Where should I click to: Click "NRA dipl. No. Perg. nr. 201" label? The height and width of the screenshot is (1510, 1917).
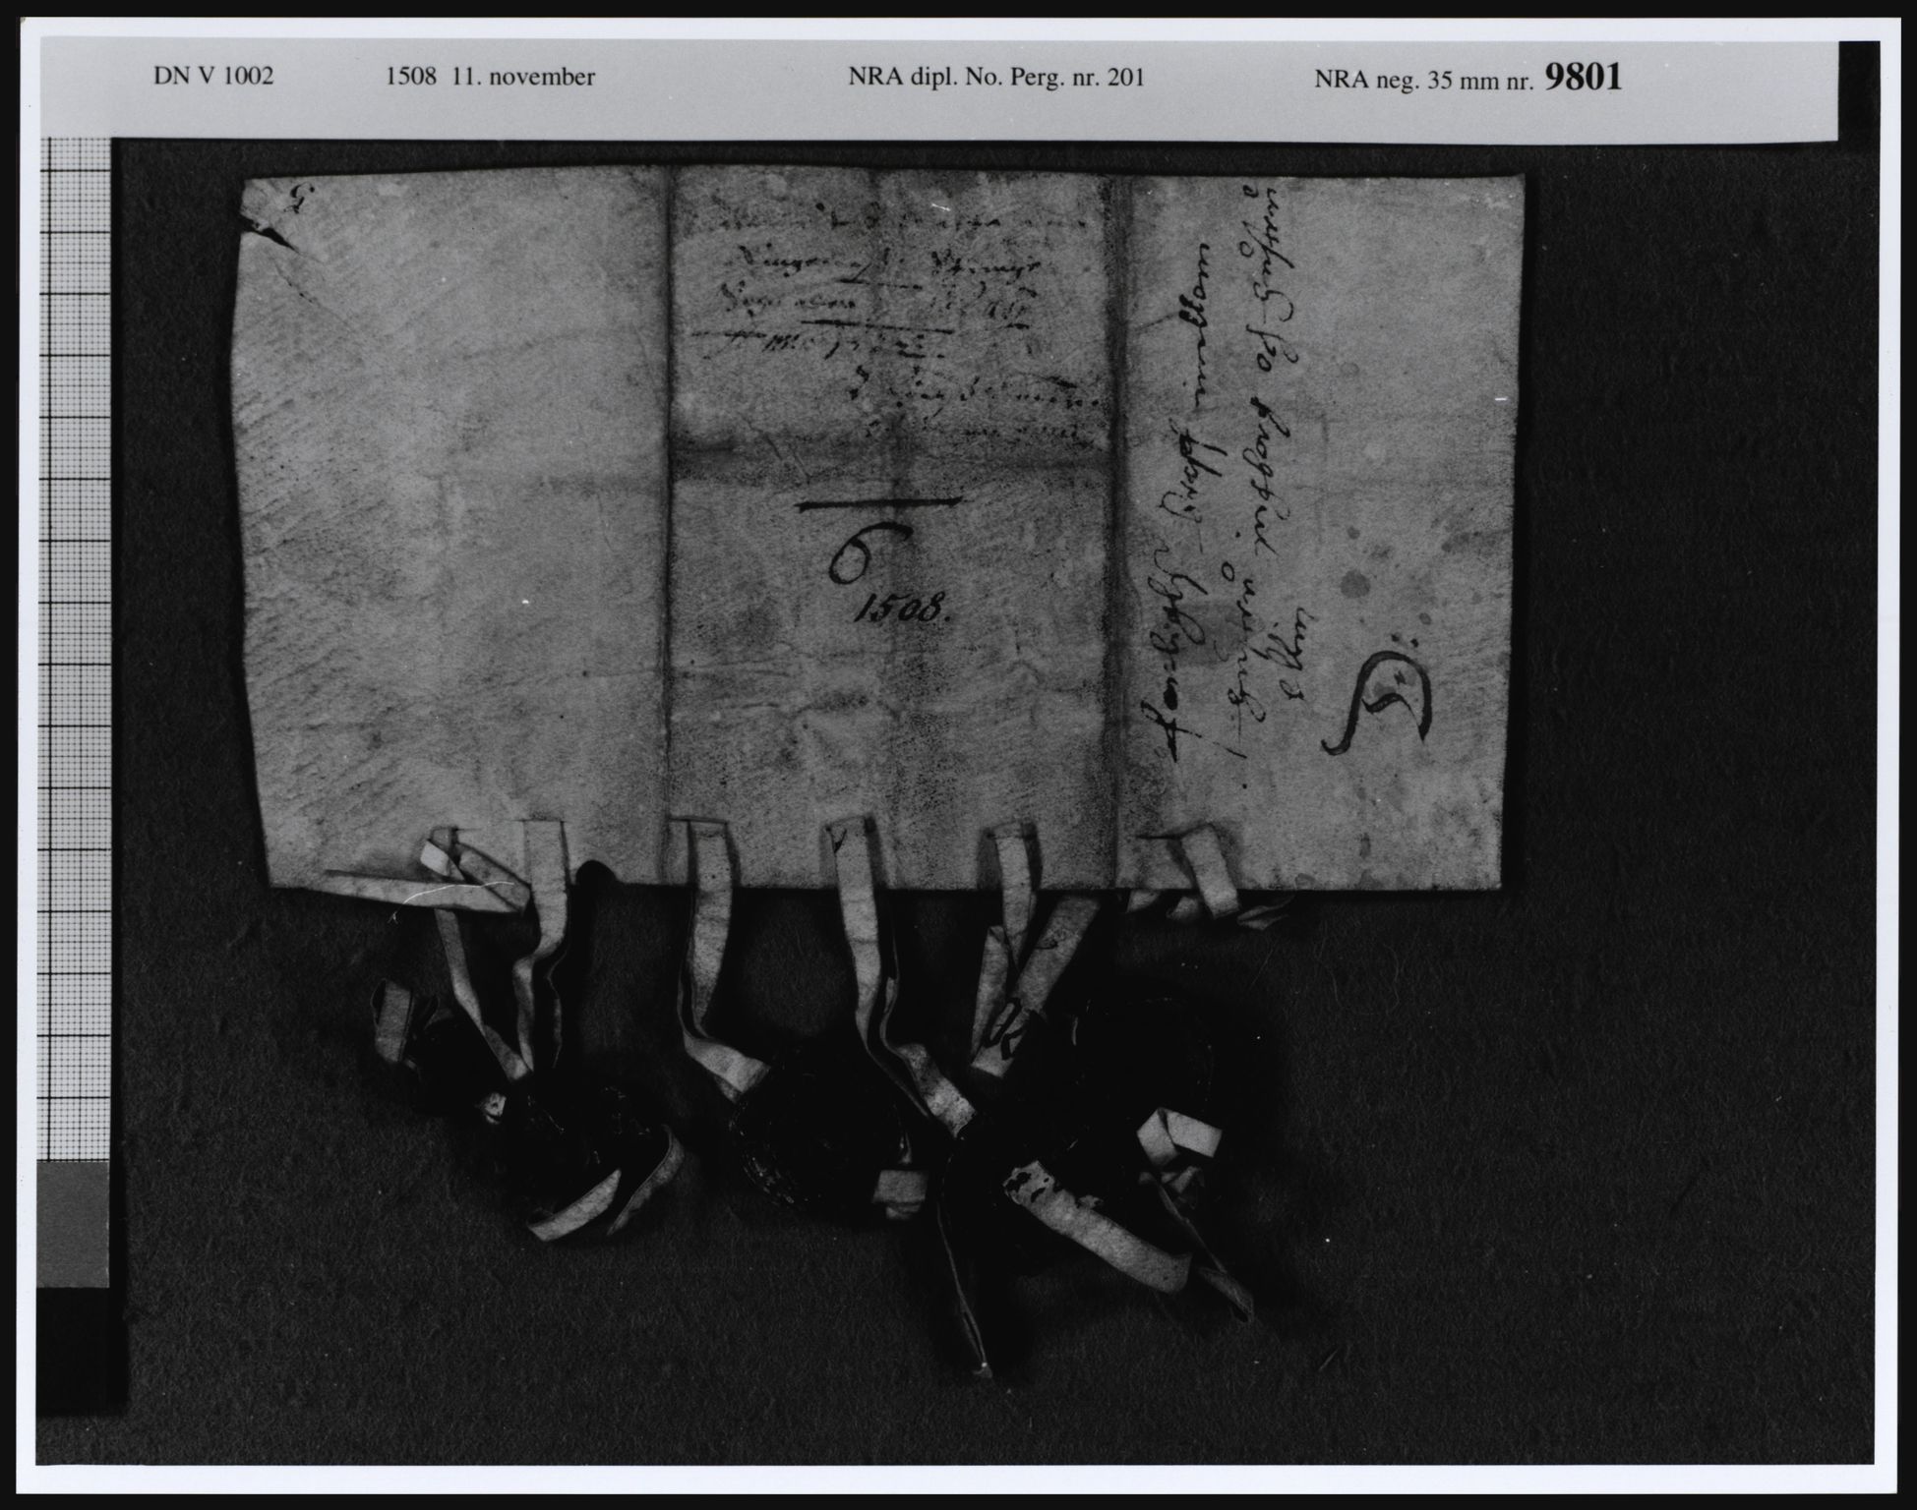[x=995, y=77]
